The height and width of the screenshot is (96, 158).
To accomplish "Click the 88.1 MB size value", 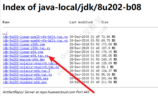I will pos(107,67).
